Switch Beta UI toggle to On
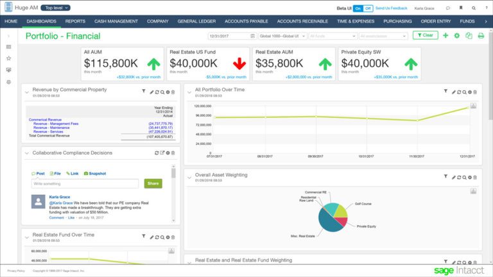493x277 pixels. 358,8
